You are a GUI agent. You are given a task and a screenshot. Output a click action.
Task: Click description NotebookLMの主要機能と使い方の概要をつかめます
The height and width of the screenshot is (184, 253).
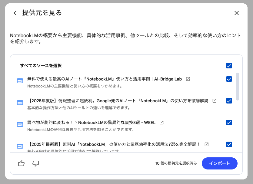75,86
